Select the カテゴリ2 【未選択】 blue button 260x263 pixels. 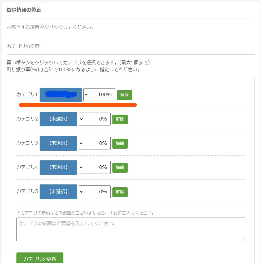pyautogui.click(x=58, y=119)
